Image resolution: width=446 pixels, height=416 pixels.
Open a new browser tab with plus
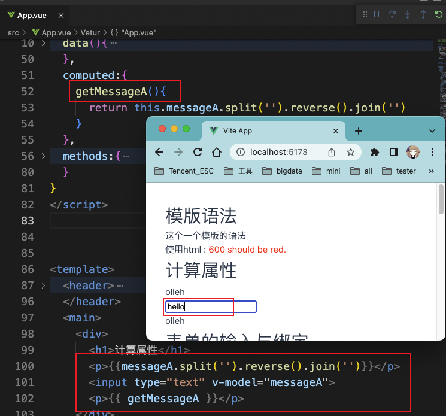[x=359, y=131]
